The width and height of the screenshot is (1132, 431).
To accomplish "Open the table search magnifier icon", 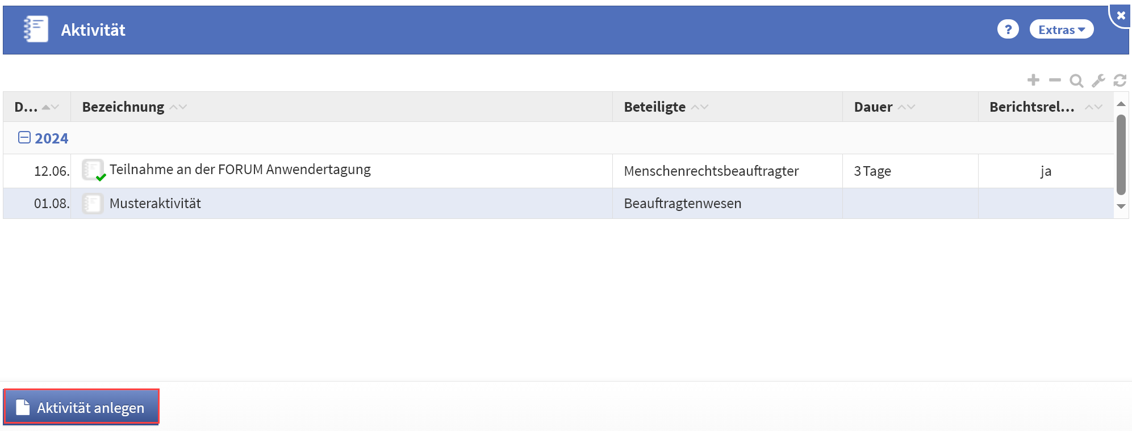I will pyautogui.click(x=1076, y=81).
